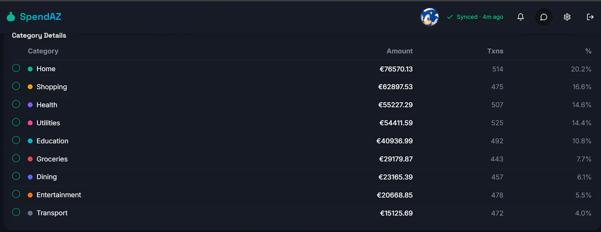601x232 pixels.
Task: Open the Sonic avatar profile picture
Action: point(430,17)
